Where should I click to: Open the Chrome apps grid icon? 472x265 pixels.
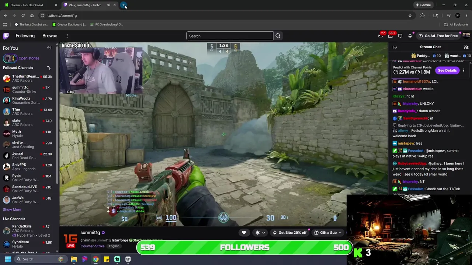[5, 25]
